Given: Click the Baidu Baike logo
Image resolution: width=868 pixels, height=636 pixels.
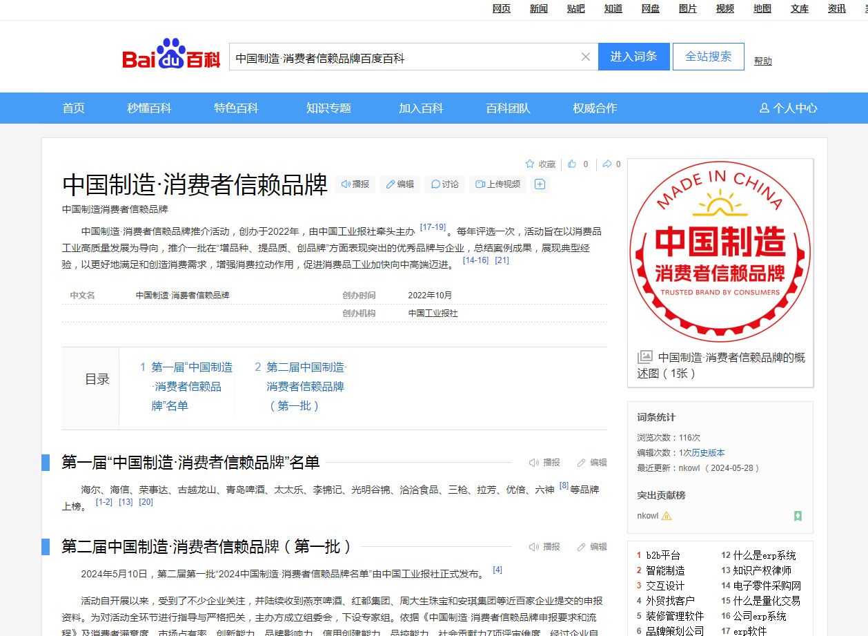Looking at the screenshot, I should [171, 56].
